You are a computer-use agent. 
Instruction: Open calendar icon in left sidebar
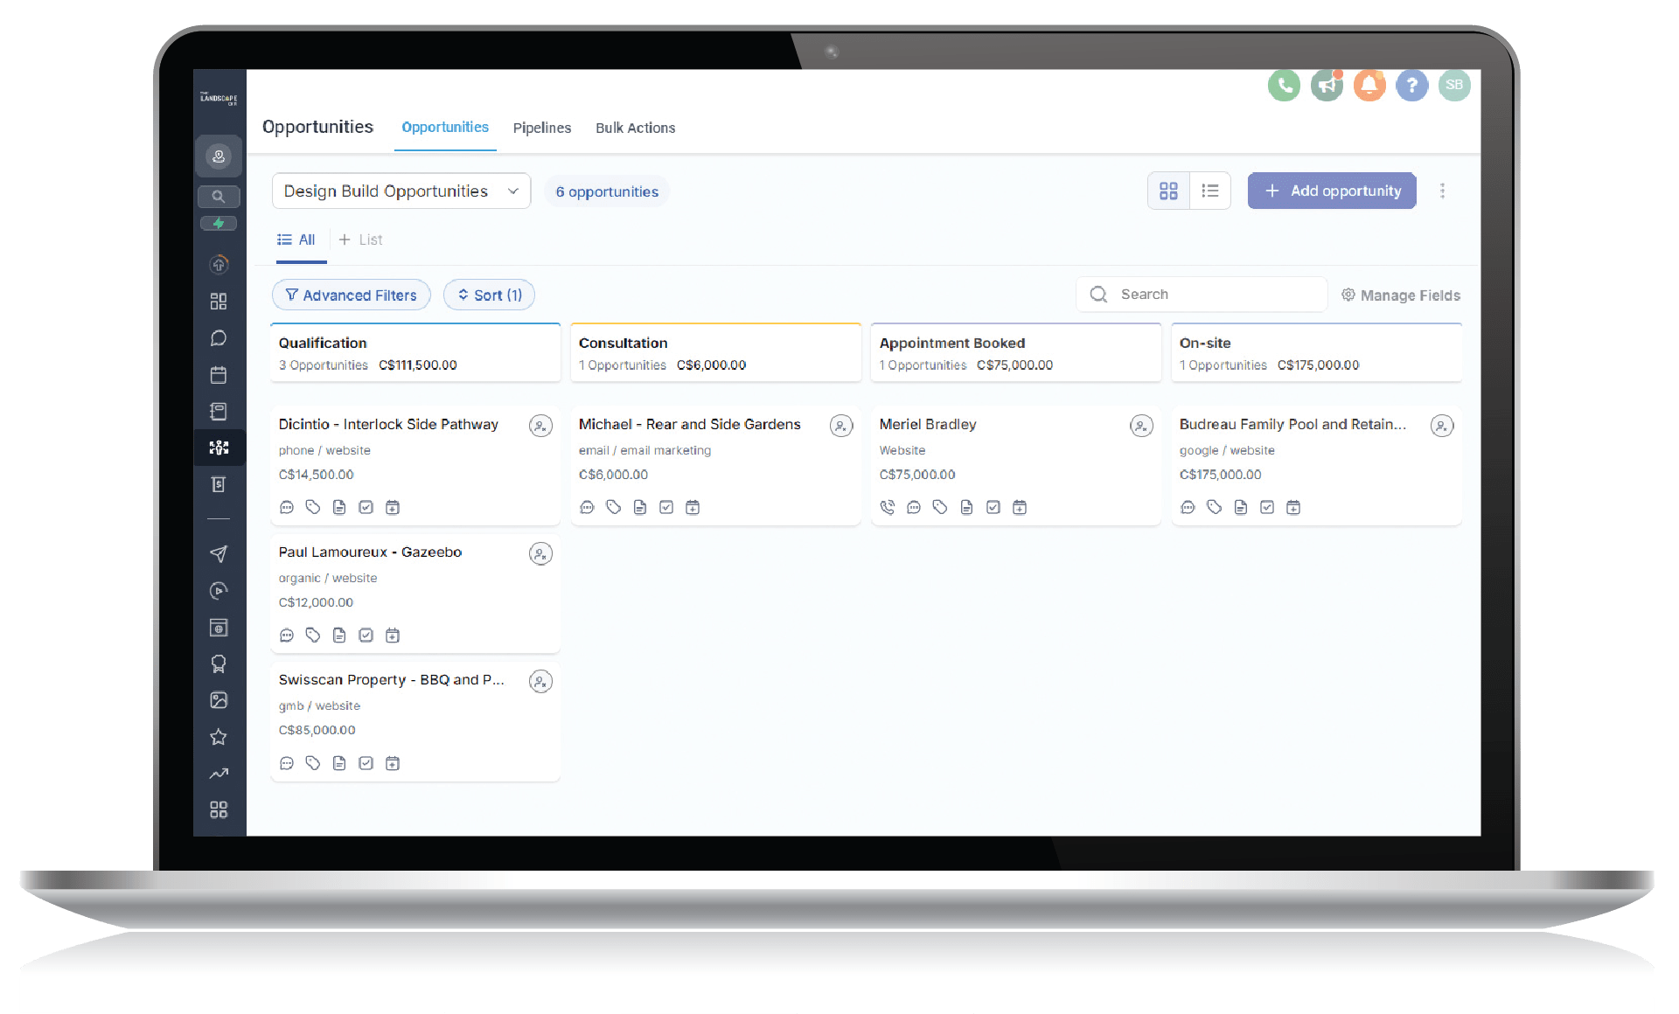[x=219, y=375]
